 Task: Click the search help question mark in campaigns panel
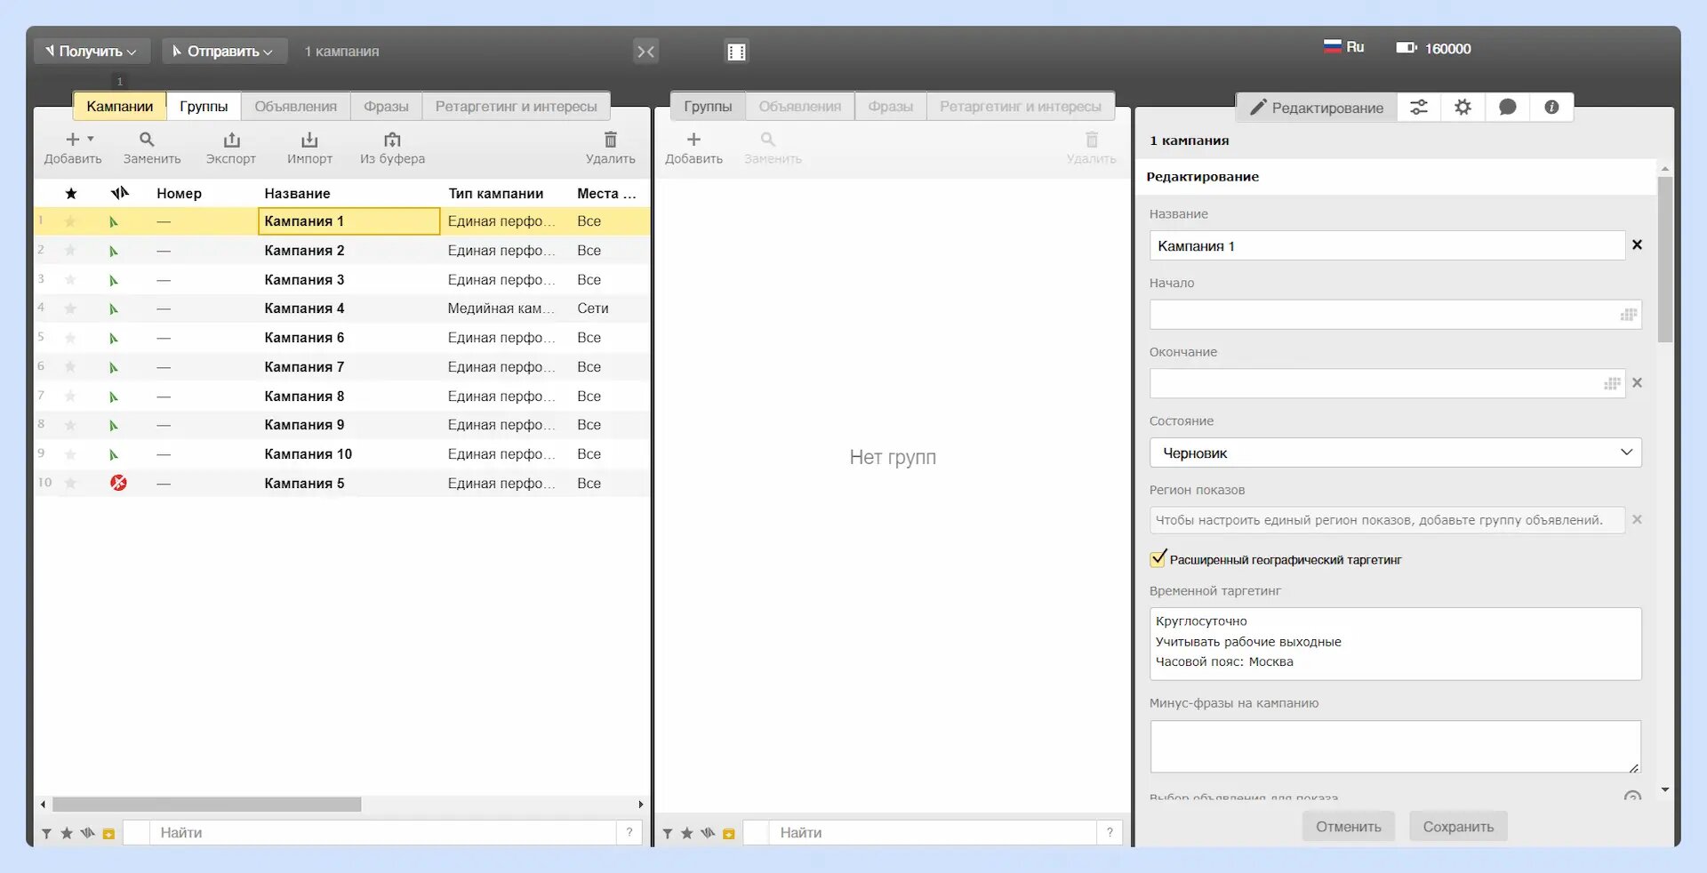[629, 833]
